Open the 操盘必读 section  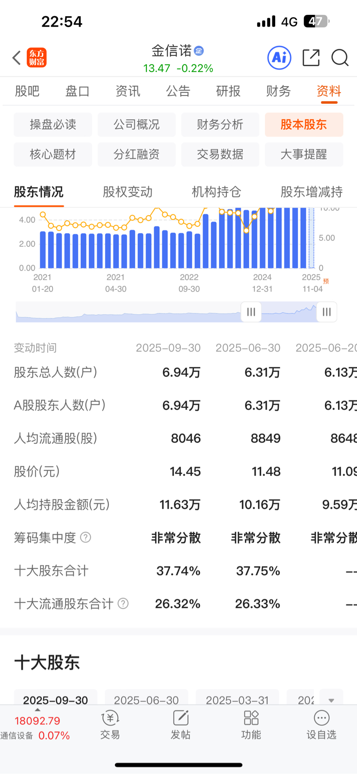(53, 124)
